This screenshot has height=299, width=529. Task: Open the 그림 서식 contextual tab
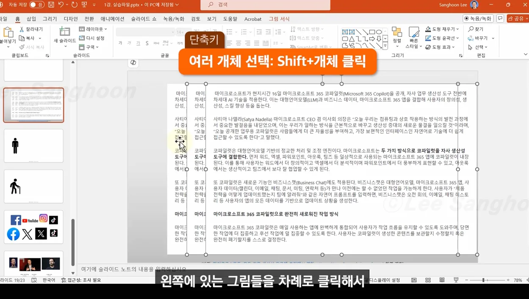coord(279,19)
